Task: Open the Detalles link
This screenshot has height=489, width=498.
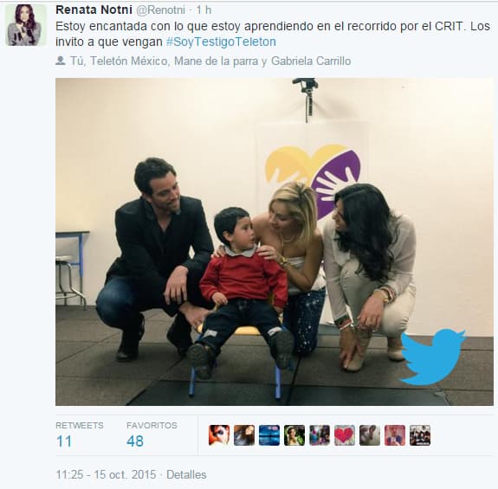Action: (186, 475)
